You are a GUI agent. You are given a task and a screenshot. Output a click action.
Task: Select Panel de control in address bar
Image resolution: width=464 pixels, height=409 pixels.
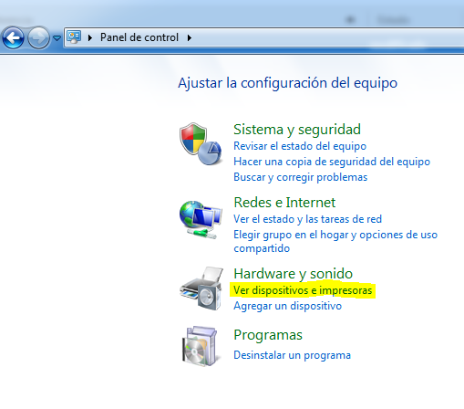point(139,37)
